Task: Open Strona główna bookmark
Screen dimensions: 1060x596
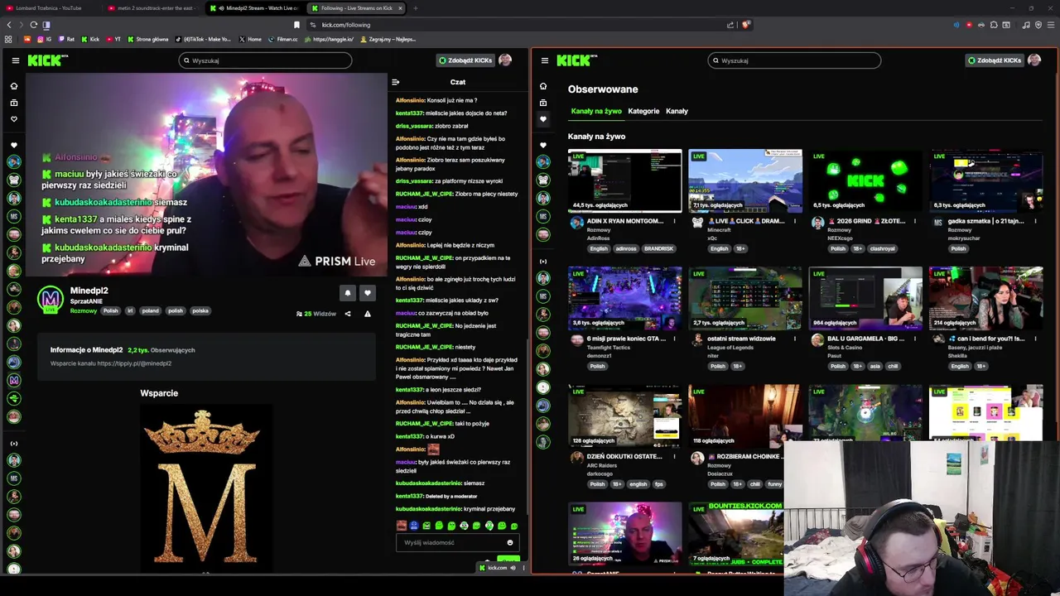Action: point(147,39)
